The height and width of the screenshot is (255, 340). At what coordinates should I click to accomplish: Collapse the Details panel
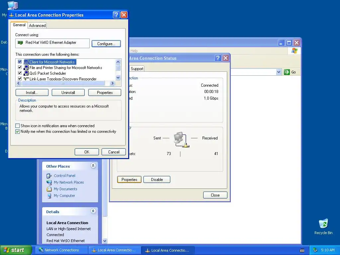tap(93, 211)
